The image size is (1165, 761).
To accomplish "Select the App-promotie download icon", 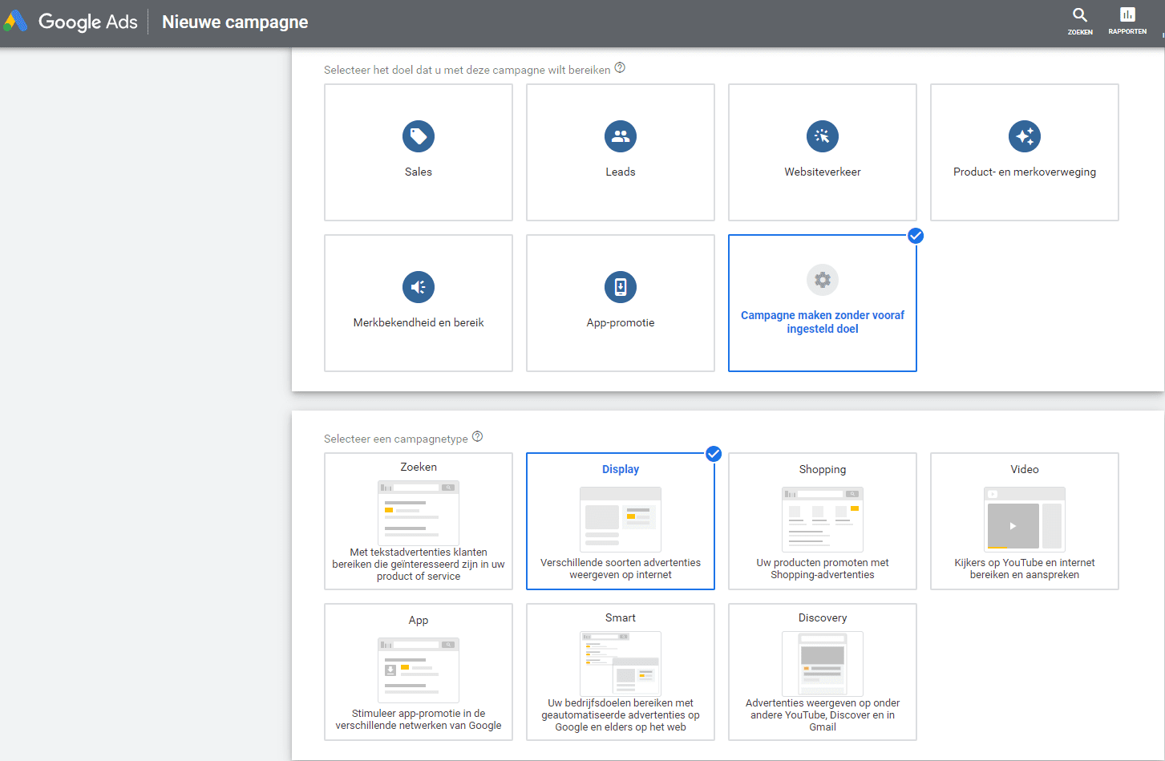I will point(620,287).
